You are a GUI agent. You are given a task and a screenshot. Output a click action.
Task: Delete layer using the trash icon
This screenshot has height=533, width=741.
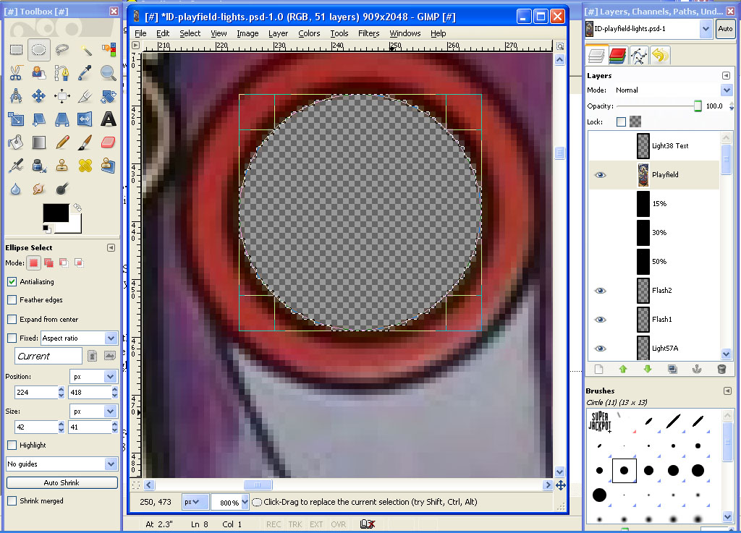pyautogui.click(x=721, y=369)
